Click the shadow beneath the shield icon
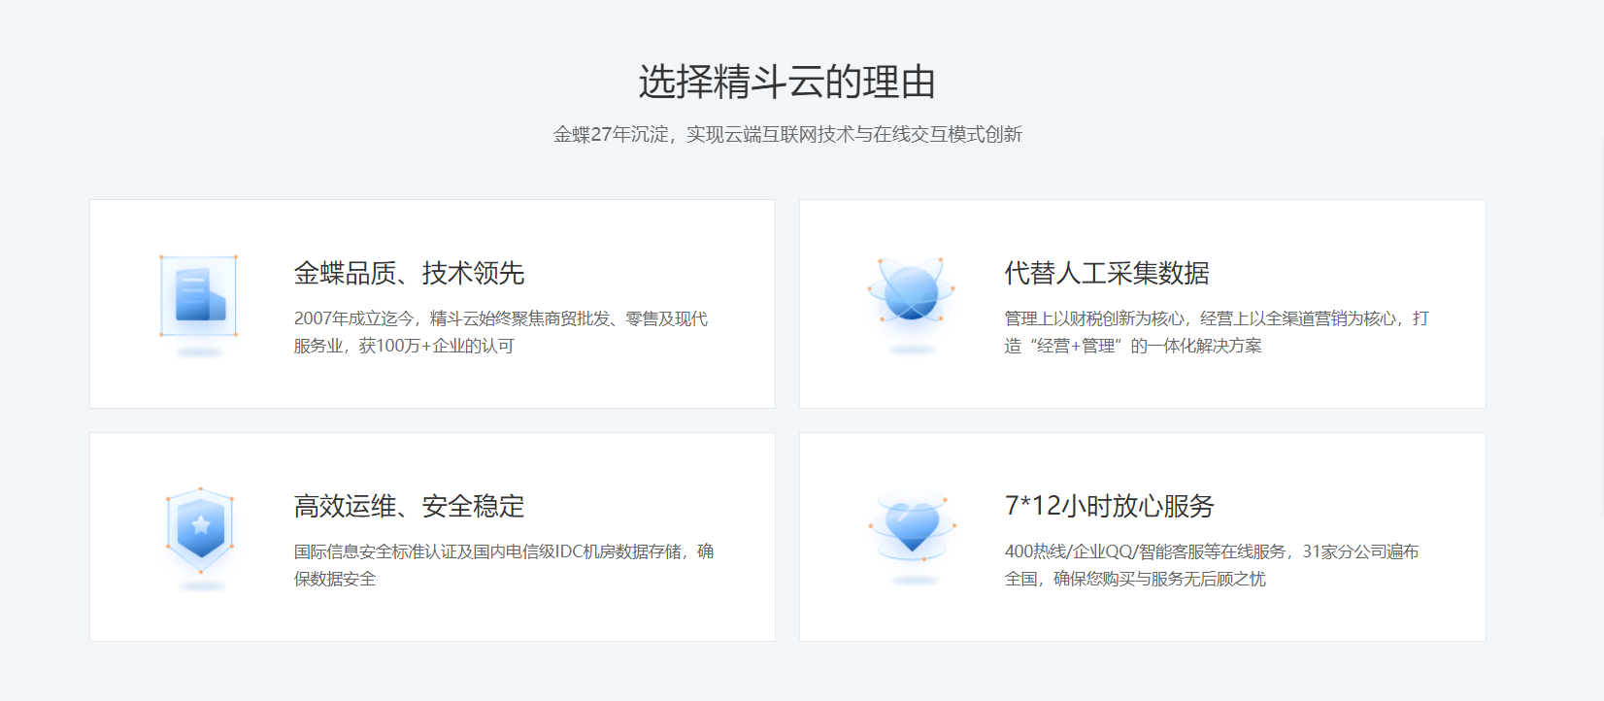The width and height of the screenshot is (1604, 701). pos(202,586)
